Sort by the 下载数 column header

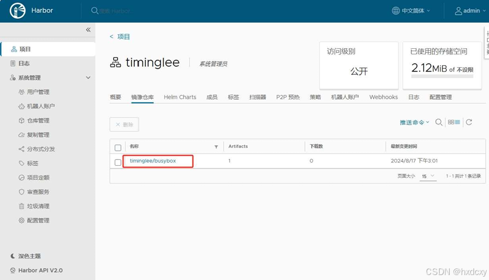click(x=316, y=146)
